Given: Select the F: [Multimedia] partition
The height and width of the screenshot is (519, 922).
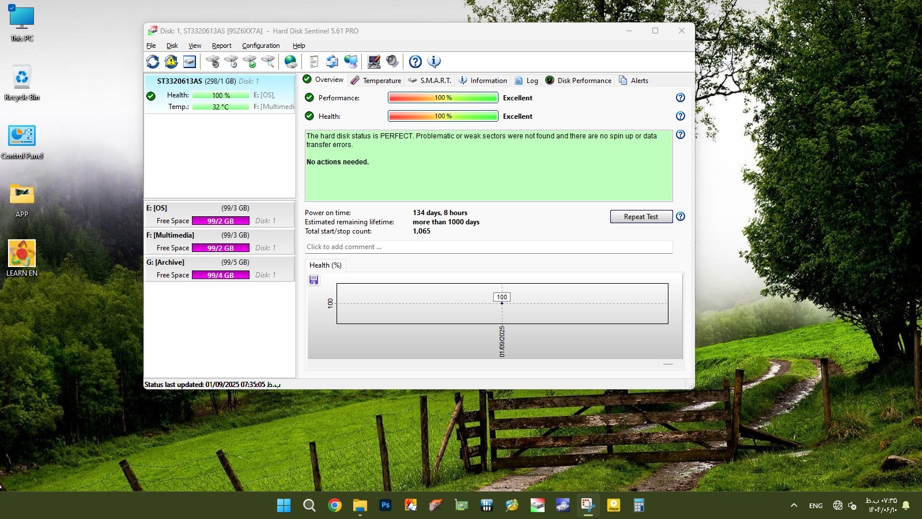Looking at the screenshot, I should 220,242.
